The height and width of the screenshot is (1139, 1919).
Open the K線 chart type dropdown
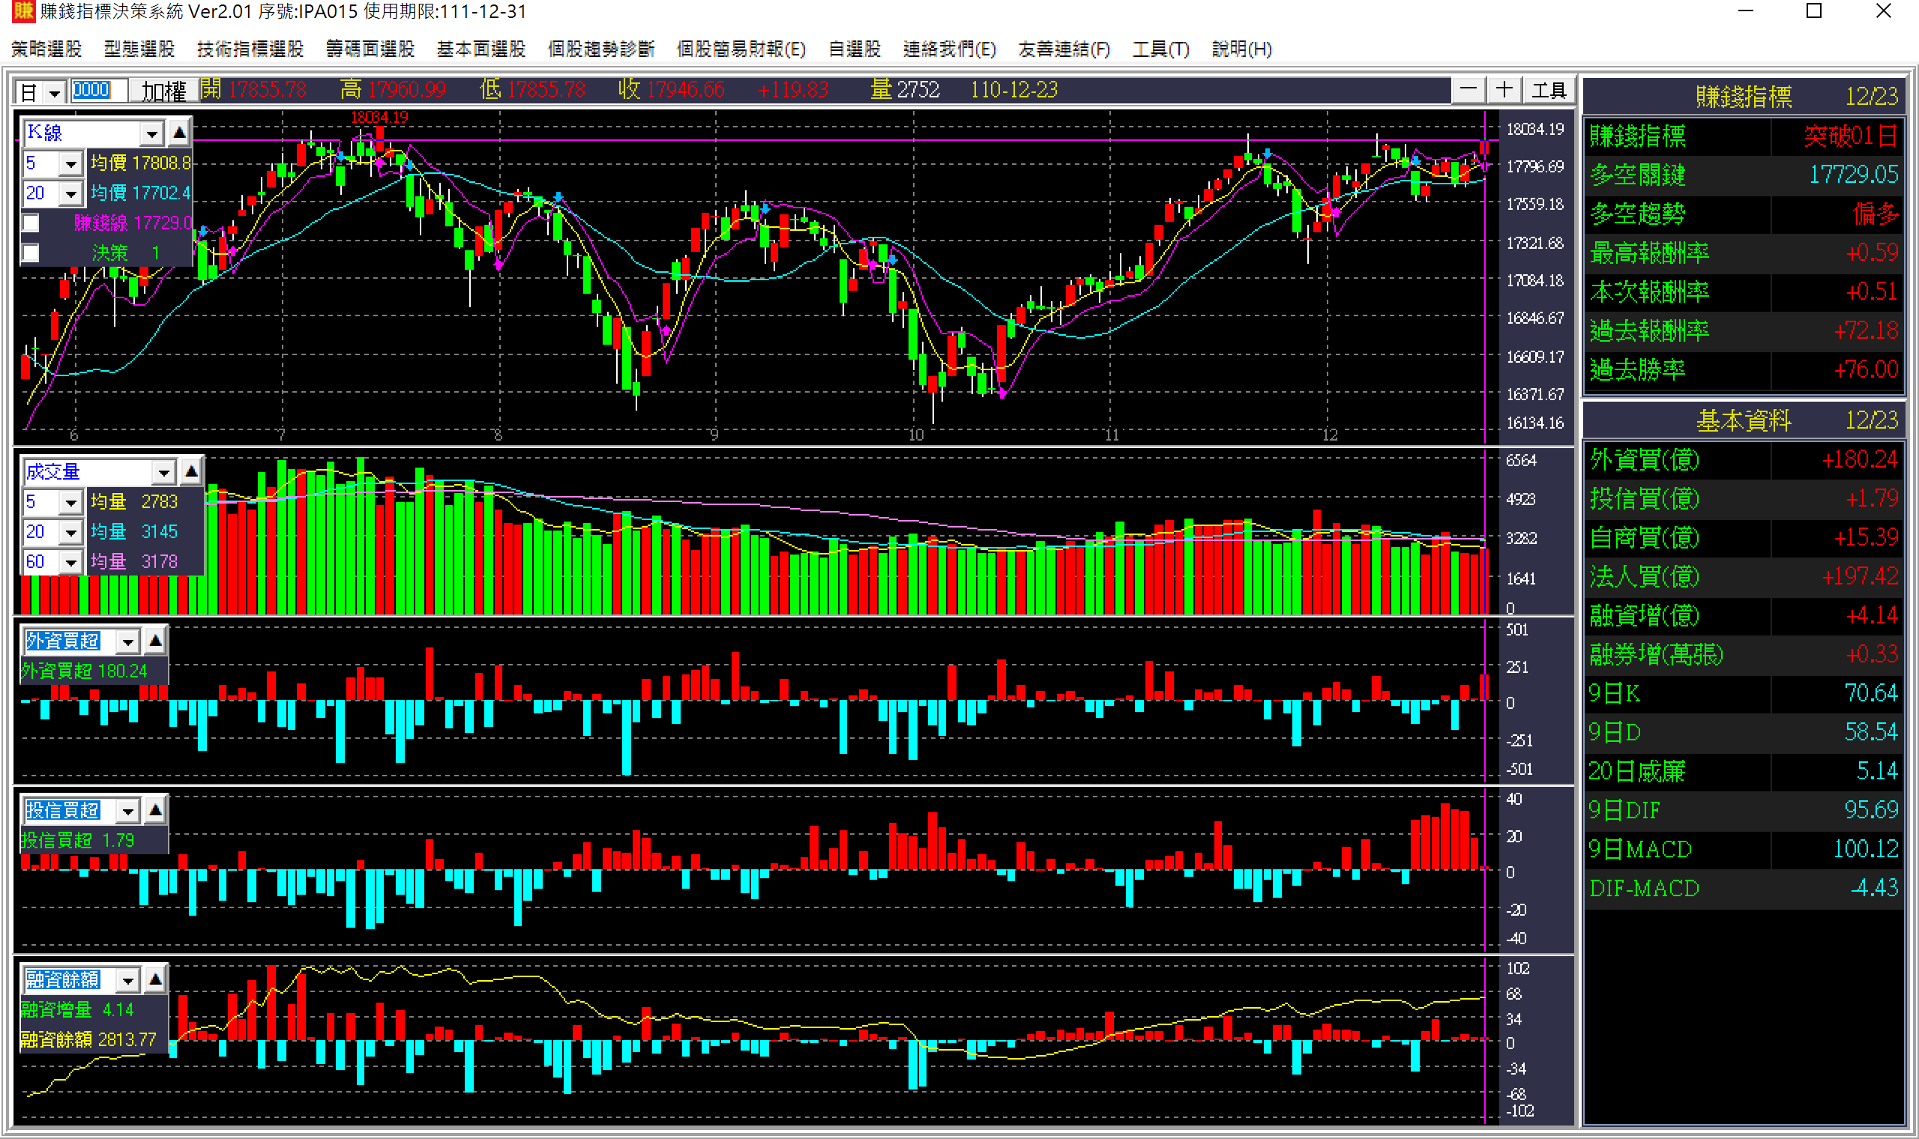[x=151, y=133]
